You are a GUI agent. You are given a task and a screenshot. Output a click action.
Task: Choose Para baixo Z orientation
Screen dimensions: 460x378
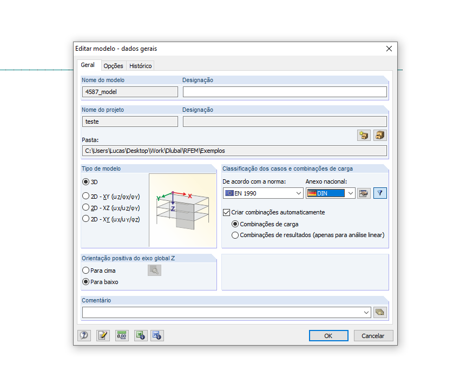(86, 282)
